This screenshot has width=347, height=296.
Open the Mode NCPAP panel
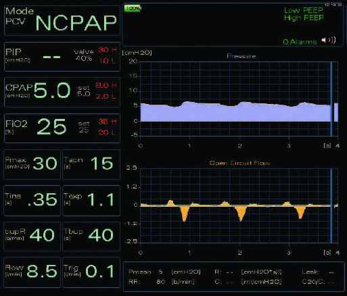62,20
